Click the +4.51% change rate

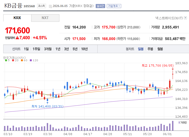pyautogui.click(x=40, y=38)
